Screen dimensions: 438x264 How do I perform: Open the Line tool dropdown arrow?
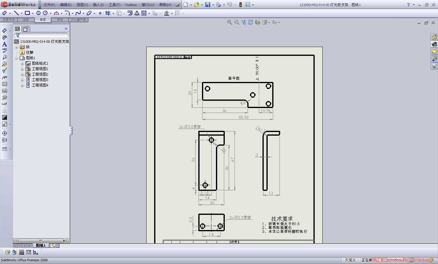tap(22, 13)
